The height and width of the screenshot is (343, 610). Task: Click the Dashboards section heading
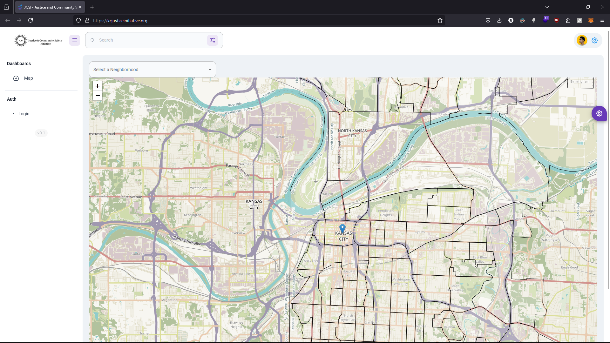[x=19, y=64]
